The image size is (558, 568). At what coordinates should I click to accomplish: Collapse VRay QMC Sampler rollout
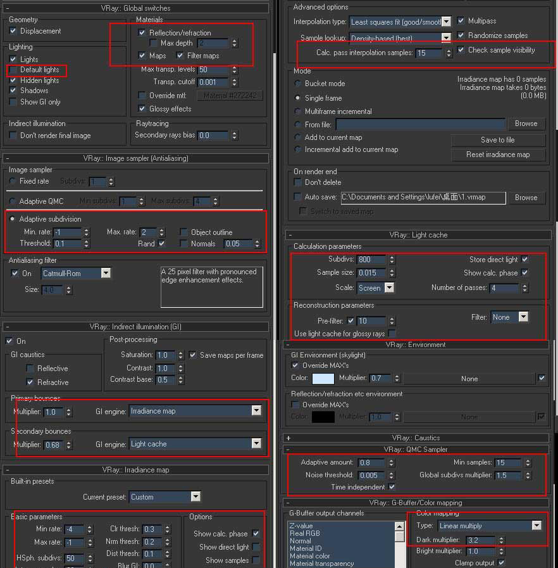[416, 449]
